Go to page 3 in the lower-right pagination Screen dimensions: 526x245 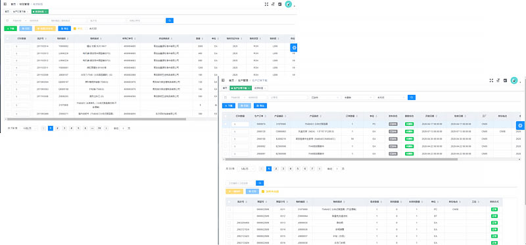(x=283, y=169)
